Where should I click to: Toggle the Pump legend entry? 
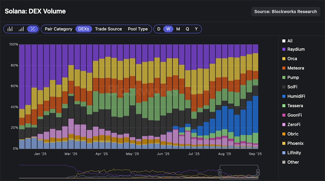tap(293, 78)
